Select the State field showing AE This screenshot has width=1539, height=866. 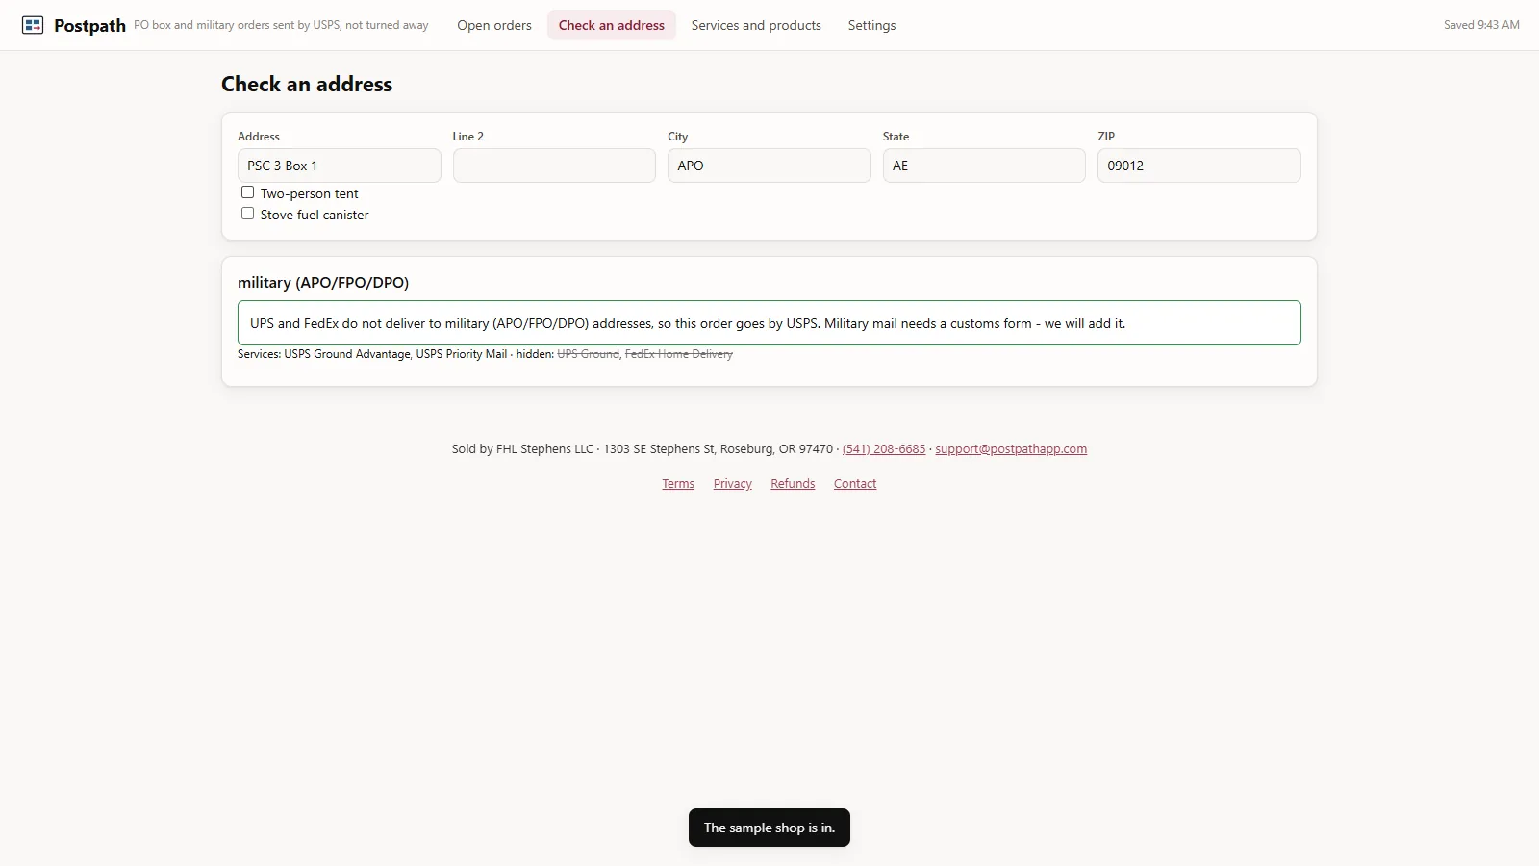(984, 166)
